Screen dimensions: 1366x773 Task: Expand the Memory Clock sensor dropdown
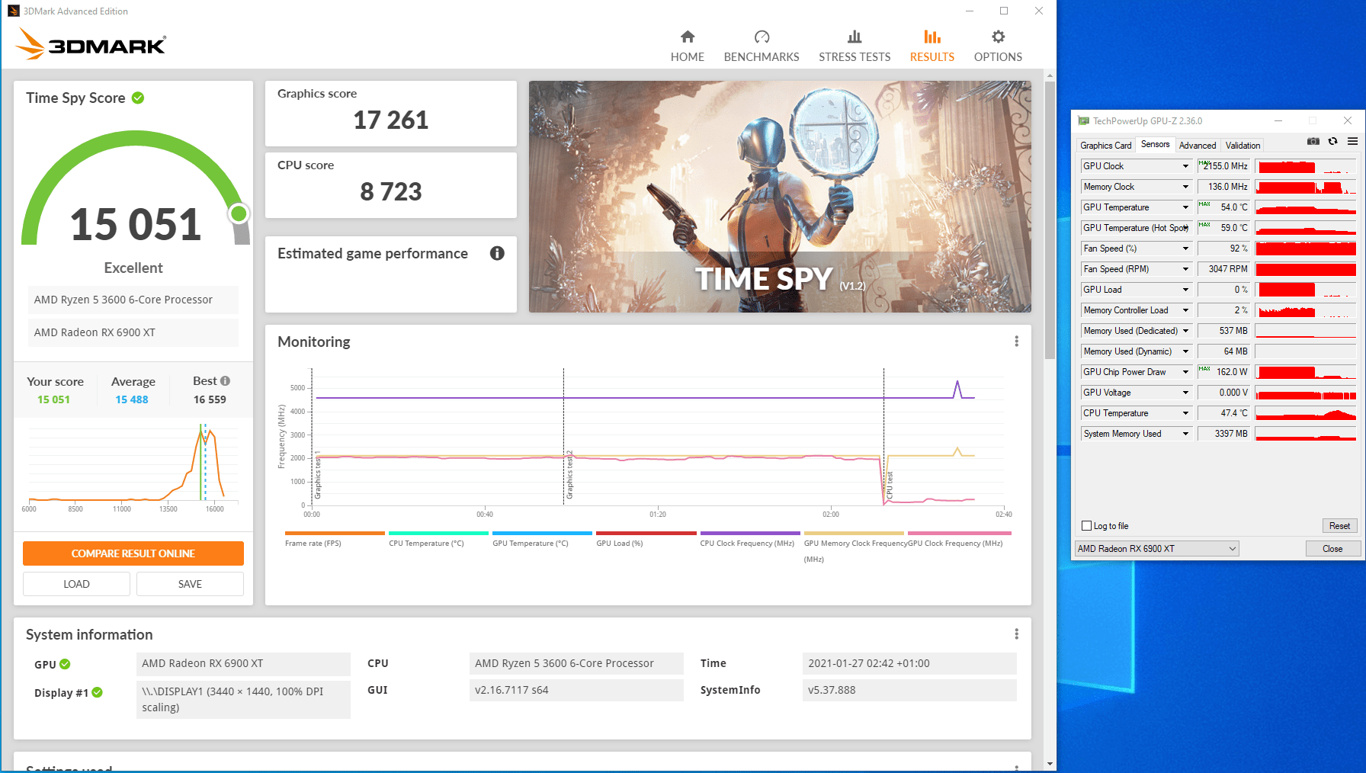(x=1185, y=187)
